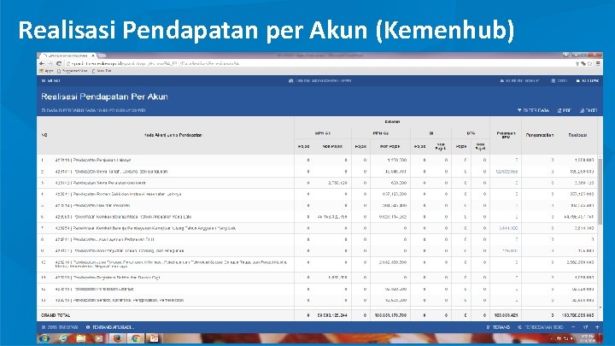Open the Windows Start button
615x346 pixels.
pos(44,338)
